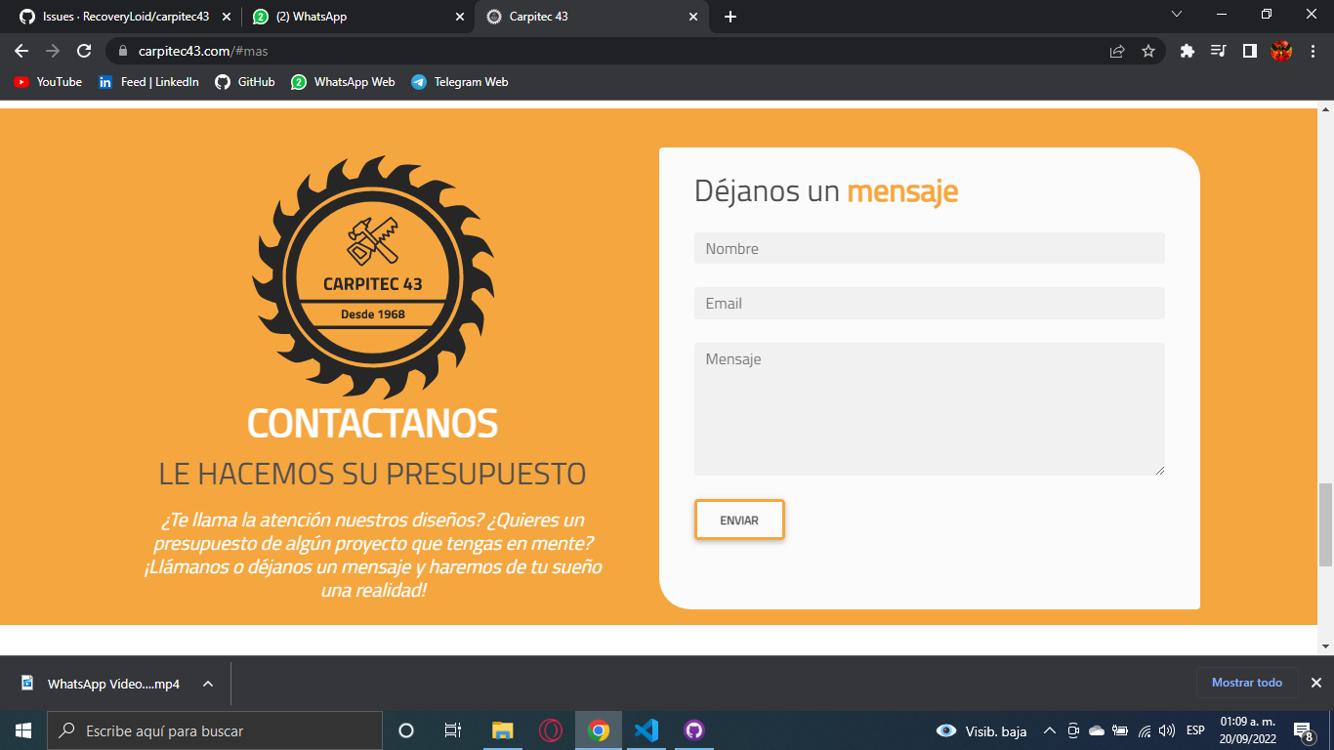Open the Chrome three-dot menu
The height and width of the screenshot is (750, 1334).
(1313, 50)
